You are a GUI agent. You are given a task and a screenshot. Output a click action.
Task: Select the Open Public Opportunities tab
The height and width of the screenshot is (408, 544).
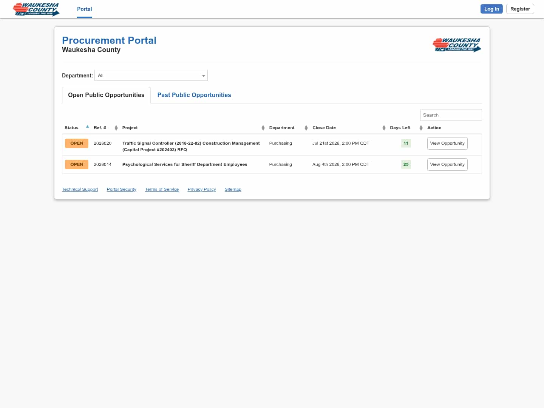[106, 95]
